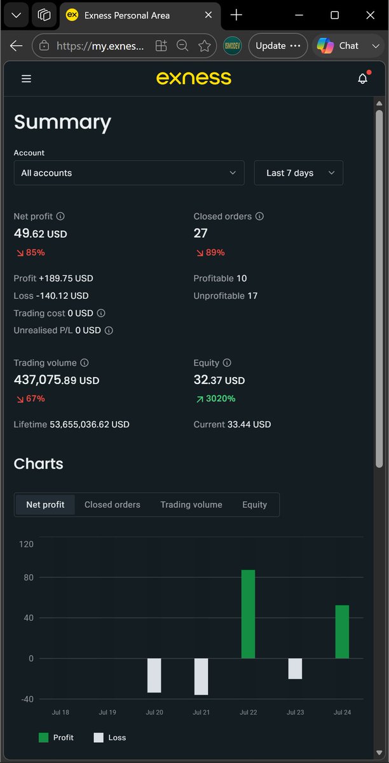Click the Jul 22 profit bar
The height and width of the screenshot is (763, 389).
249,614
